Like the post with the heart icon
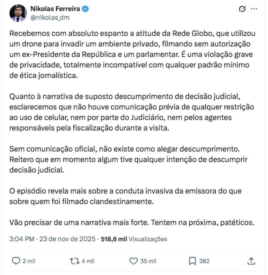 [x=133, y=261]
